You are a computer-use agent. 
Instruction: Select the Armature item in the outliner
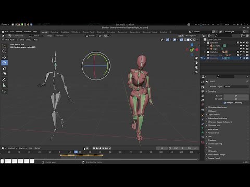click(x=214, y=58)
